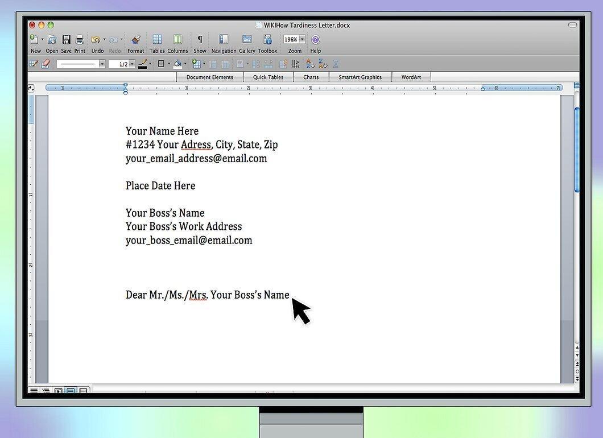Select the table Eraser tool
This screenshot has width=603, height=438.
(x=46, y=64)
